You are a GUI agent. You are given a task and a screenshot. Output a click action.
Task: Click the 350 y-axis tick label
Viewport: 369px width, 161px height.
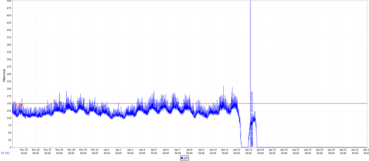9,45
